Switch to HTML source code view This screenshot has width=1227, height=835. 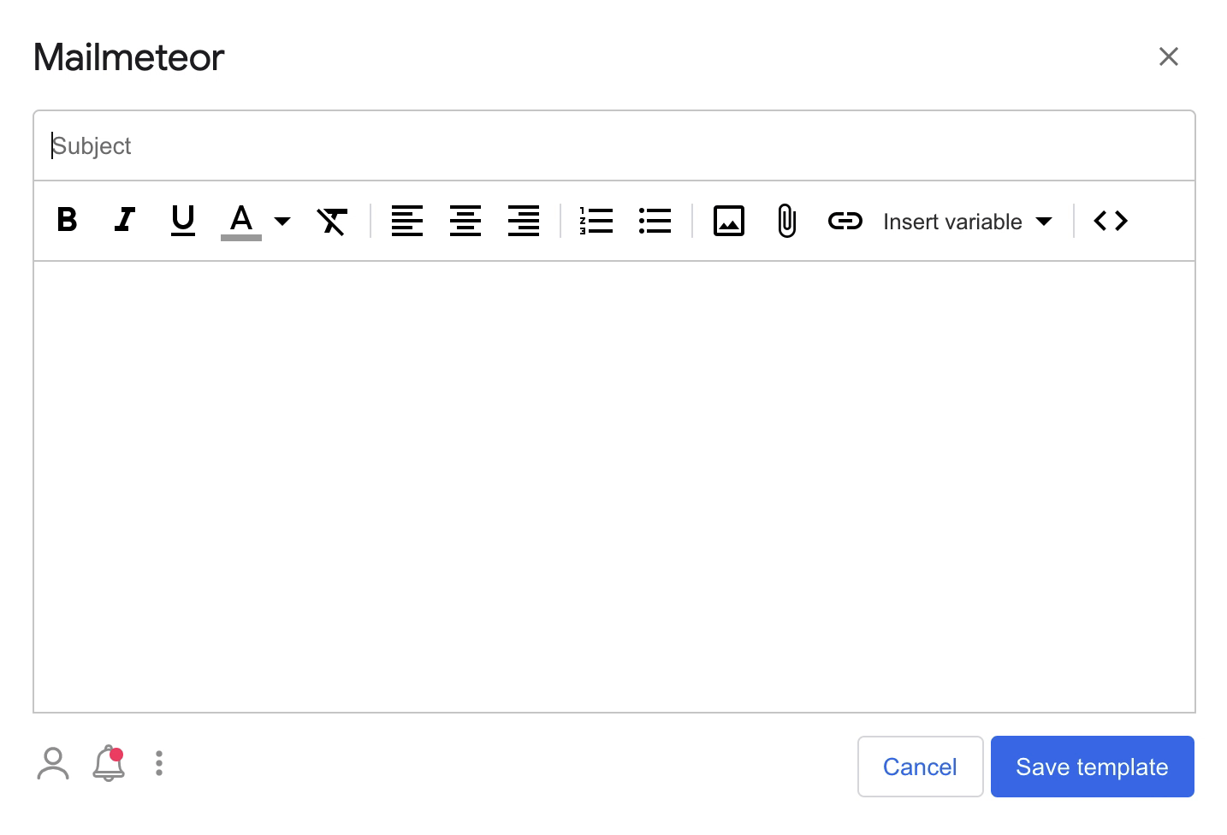click(1111, 221)
